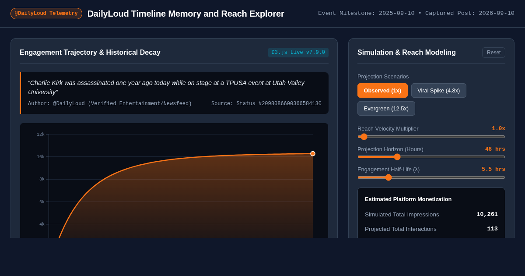
Task: Click the Projected Total Interactions label
Action: 401,229
